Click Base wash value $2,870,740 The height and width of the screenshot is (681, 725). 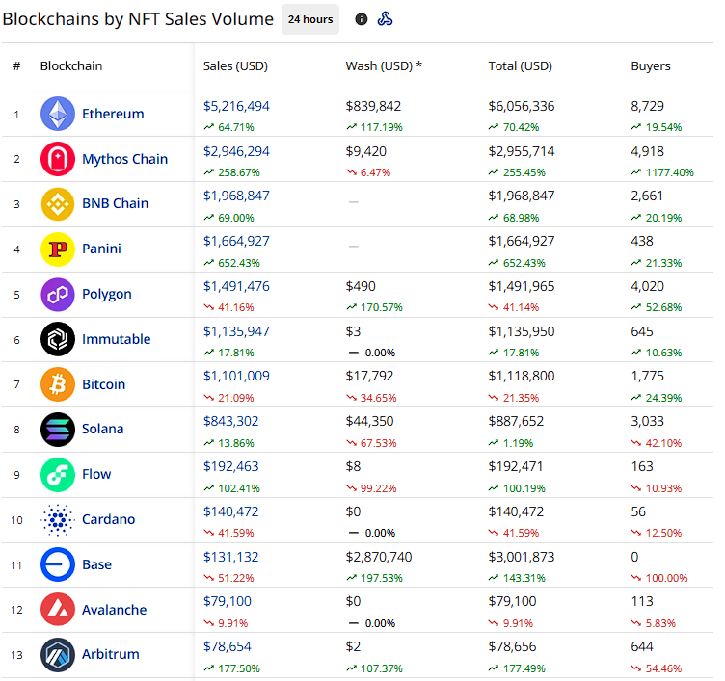[x=379, y=557]
